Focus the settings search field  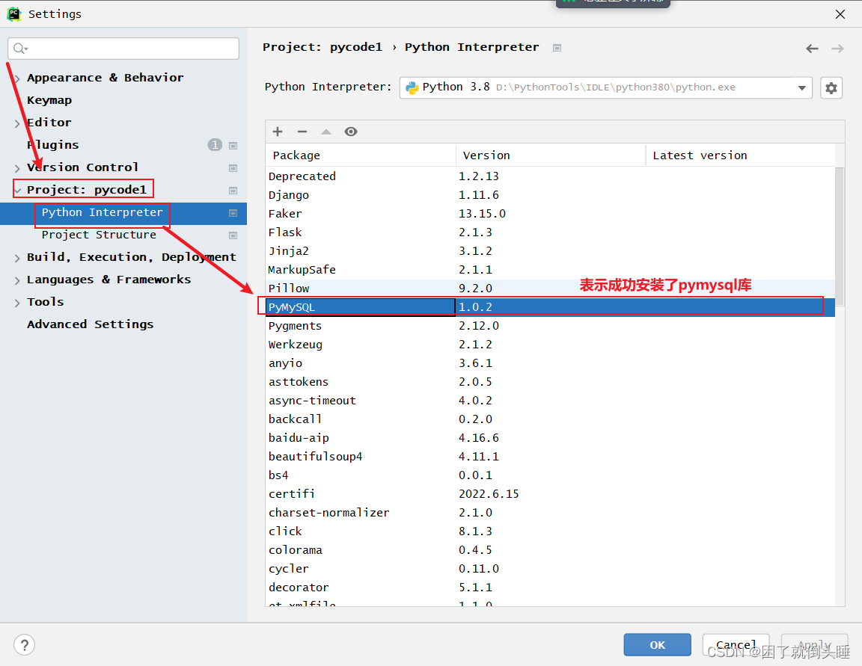[123, 49]
